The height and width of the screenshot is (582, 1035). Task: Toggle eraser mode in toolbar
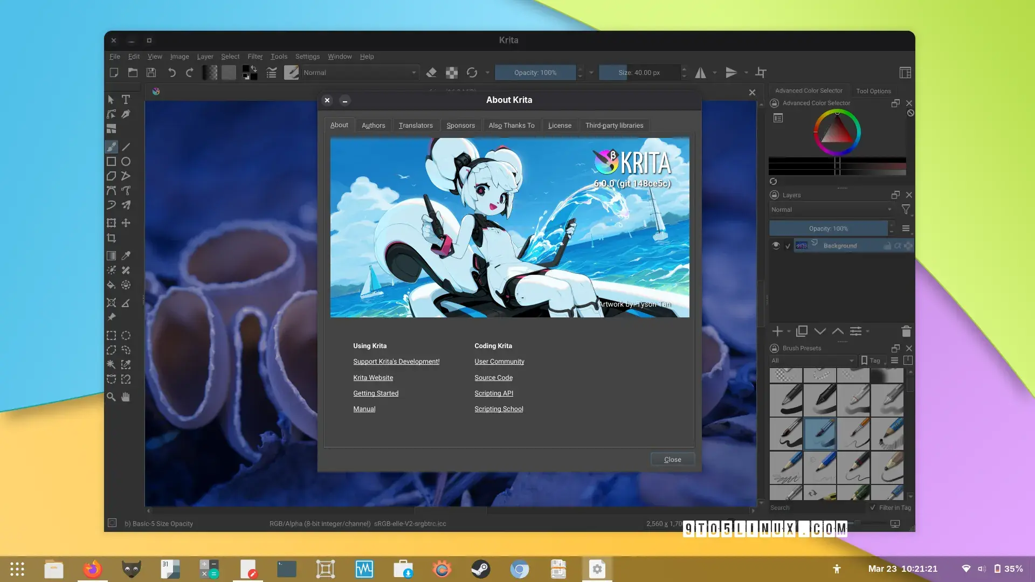(x=431, y=73)
